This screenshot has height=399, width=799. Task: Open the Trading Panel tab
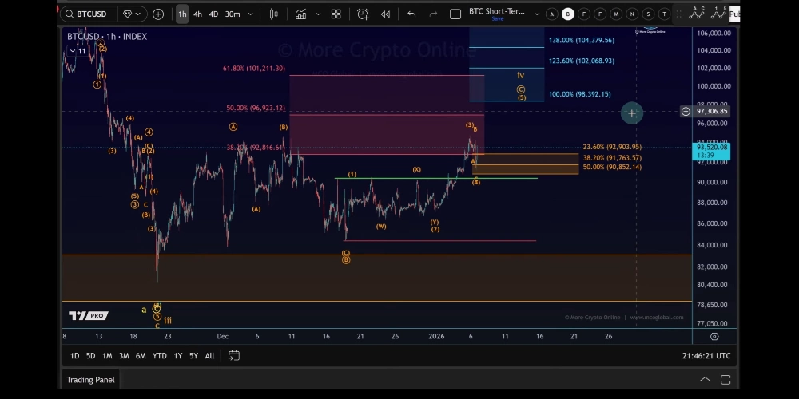tap(90, 380)
